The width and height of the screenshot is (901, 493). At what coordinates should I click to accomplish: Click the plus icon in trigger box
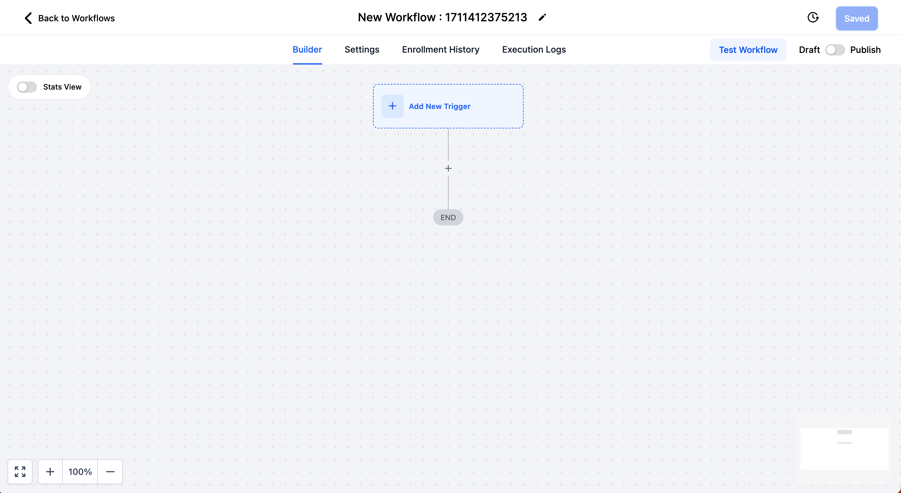392,106
